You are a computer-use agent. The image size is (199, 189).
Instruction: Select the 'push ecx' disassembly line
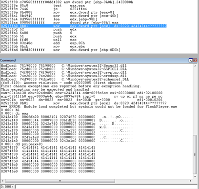coord(39,36)
